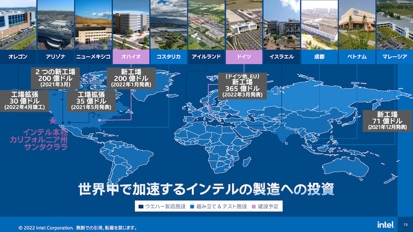The width and height of the screenshot is (413, 232).
Task: Click the pink オハイオ label
Action: [x=131, y=57]
